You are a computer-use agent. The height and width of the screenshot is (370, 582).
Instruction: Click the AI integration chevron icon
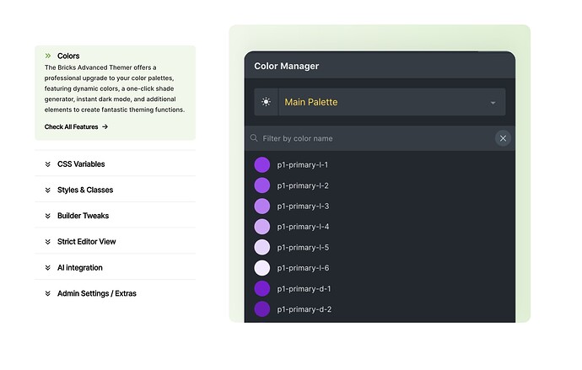click(x=48, y=268)
